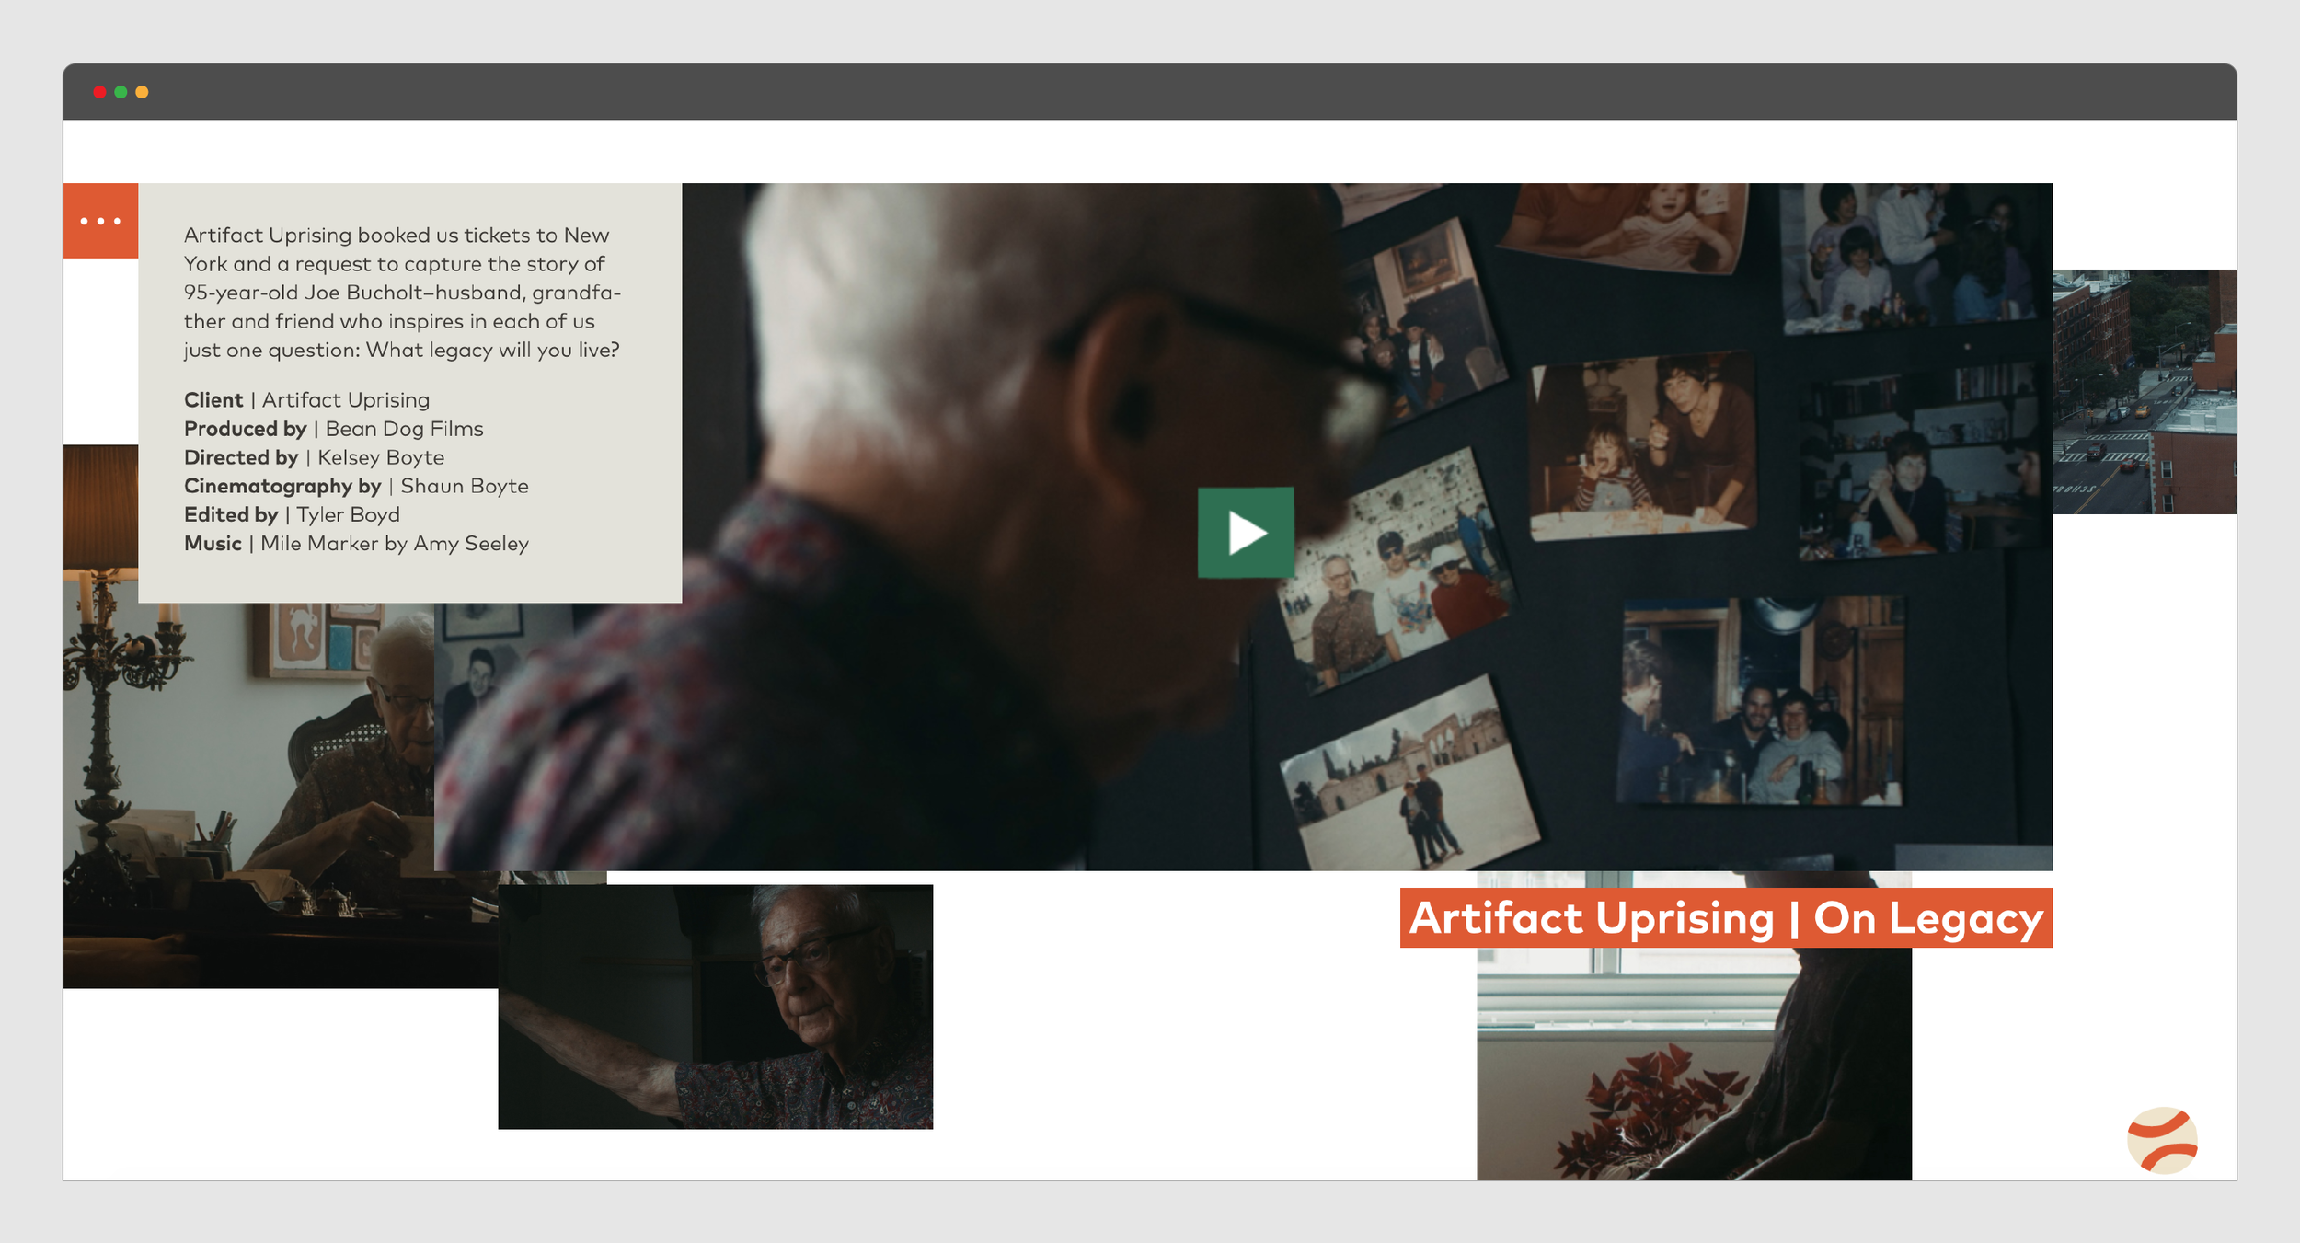The image size is (2300, 1243).
Task: Select the 'Directed by | Kelsey Boyte' line
Action: (314, 457)
